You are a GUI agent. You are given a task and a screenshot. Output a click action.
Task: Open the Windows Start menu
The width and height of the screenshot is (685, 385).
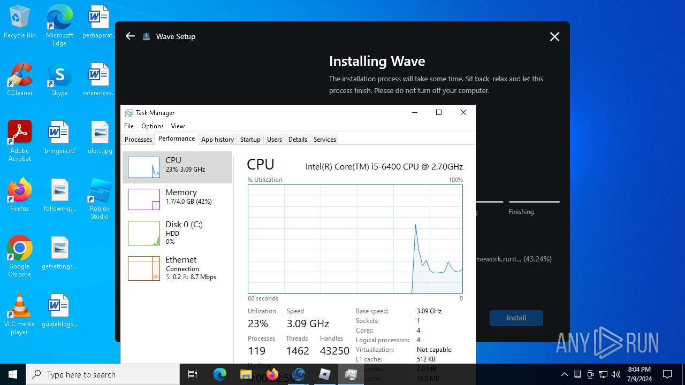click(x=13, y=374)
